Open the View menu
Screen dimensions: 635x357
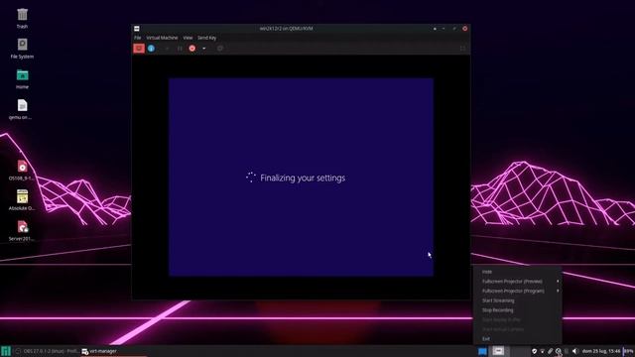[188, 38]
